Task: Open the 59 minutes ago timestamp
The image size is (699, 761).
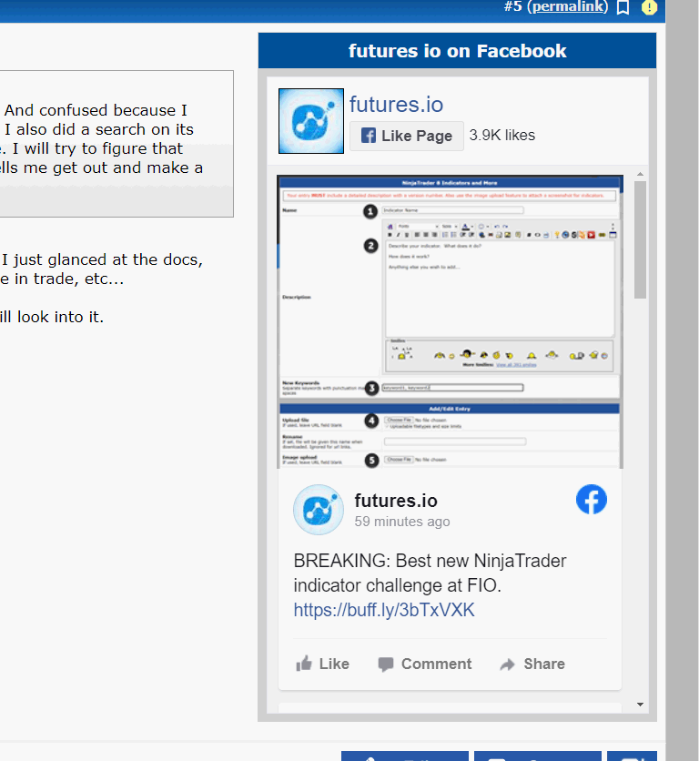Action: pyautogui.click(x=402, y=522)
